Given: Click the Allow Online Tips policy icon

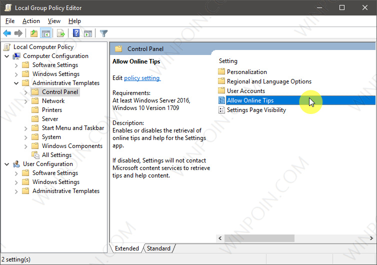Looking at the screenshot, I should point(221,100).
